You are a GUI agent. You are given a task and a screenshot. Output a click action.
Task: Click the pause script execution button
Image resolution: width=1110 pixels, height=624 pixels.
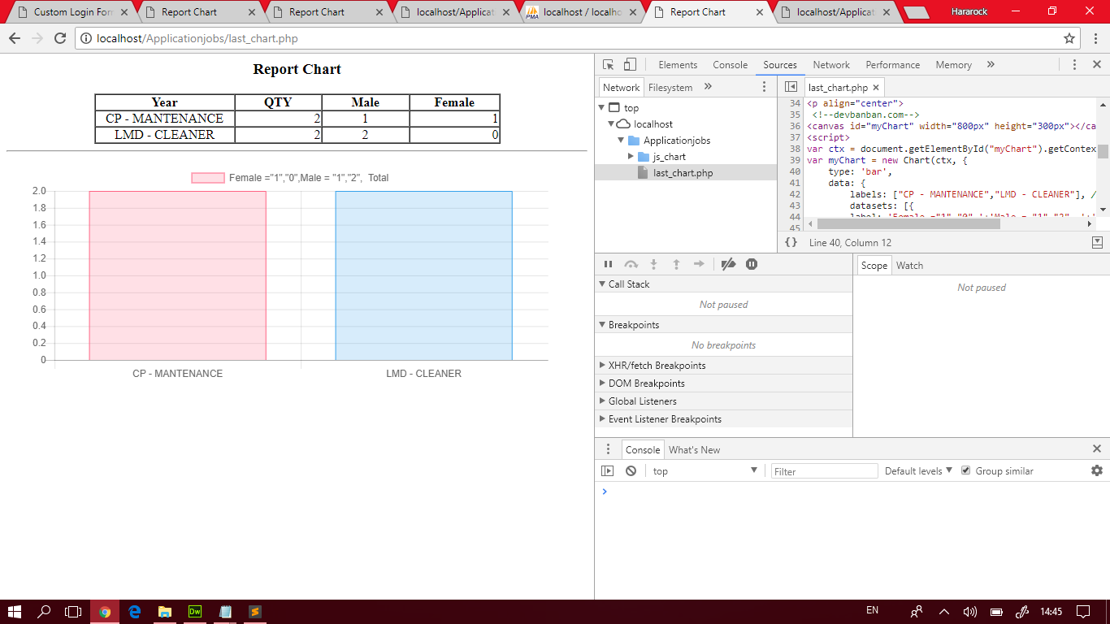point(608,264)
